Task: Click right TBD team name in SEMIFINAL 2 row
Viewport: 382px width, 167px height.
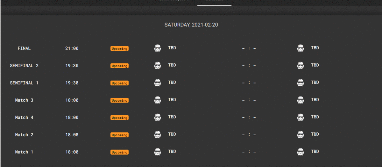Action: click(315, 65)
